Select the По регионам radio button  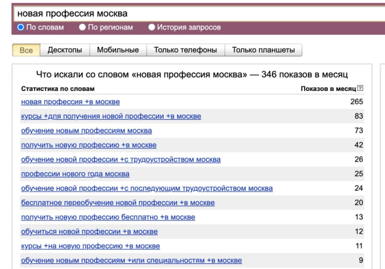(x=82, y=27)
